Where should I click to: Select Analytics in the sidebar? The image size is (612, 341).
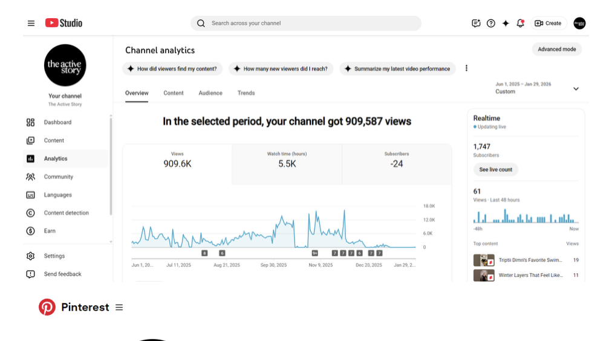point(65,158)
